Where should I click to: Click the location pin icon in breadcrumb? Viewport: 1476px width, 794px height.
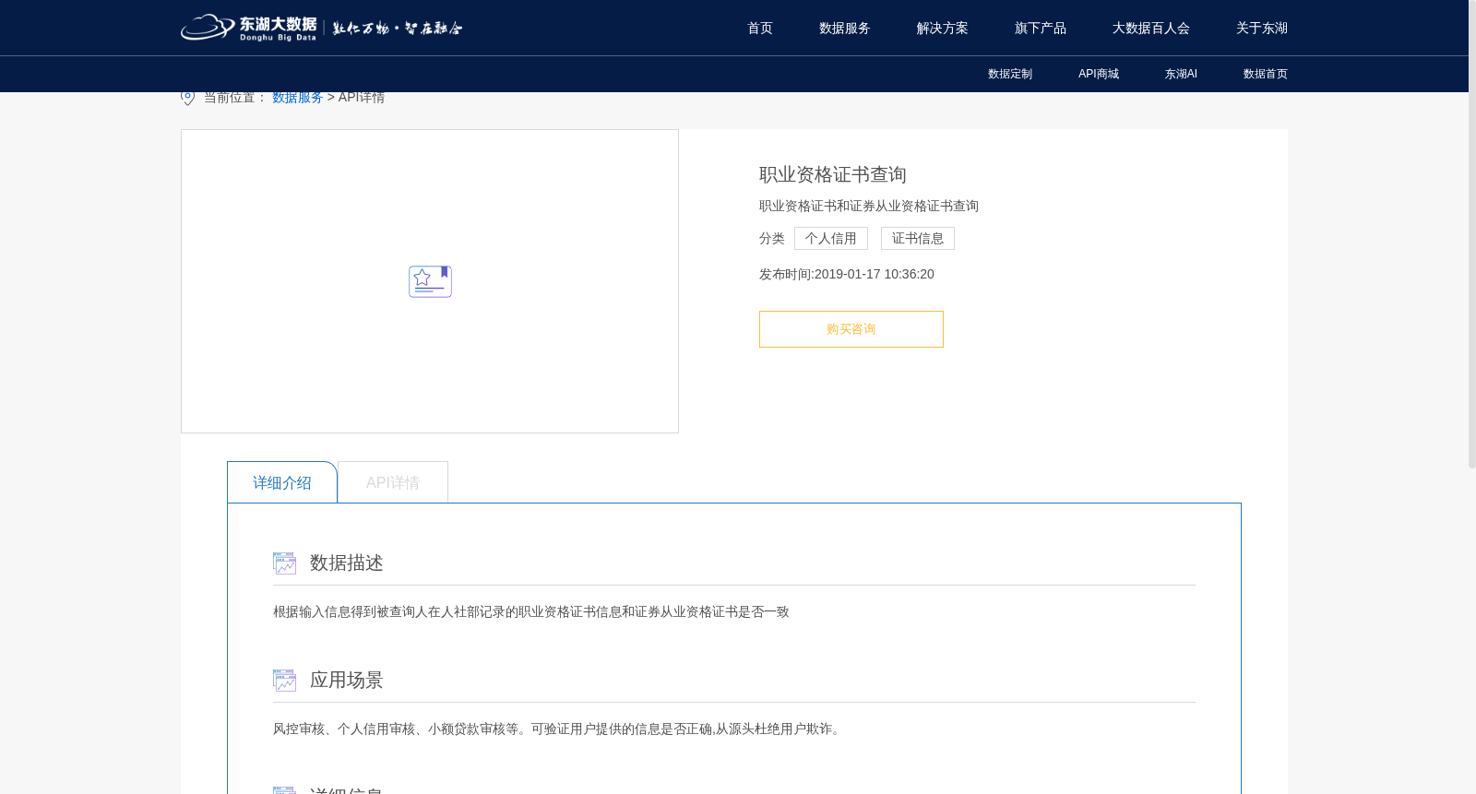click(187, 98)
